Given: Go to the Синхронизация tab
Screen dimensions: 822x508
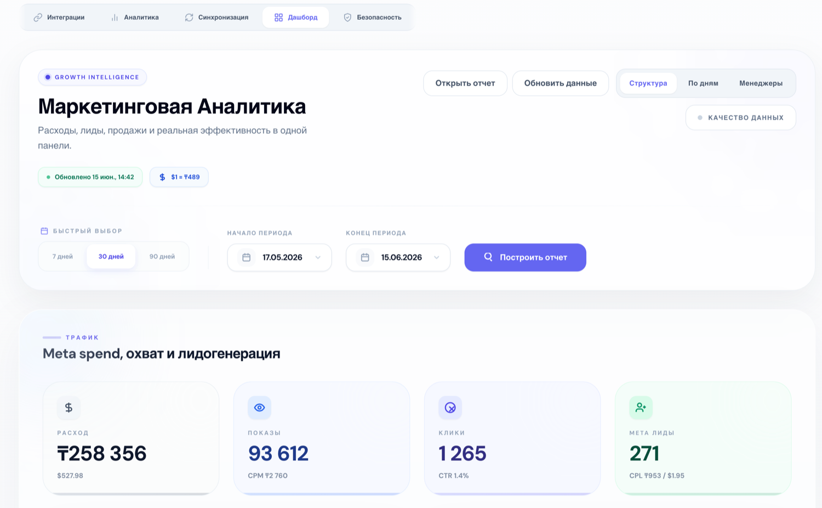Looking at the screenshot, I should coord(216,18).
